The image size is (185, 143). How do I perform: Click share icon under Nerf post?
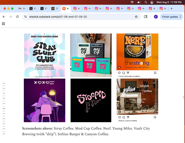click(x=128, y=73)
